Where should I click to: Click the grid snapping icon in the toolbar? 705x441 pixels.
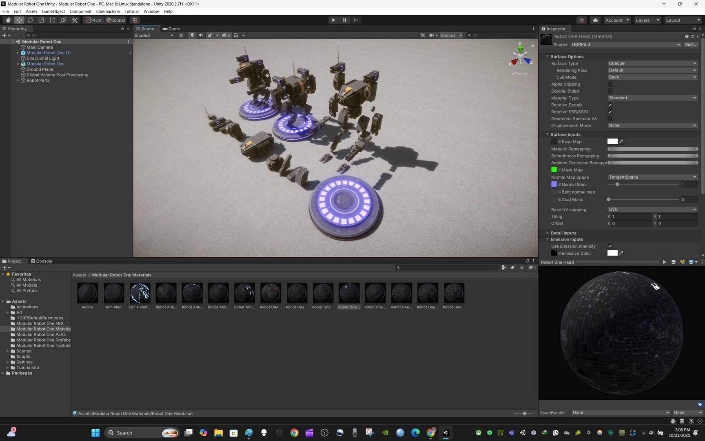tap(135, 20)
